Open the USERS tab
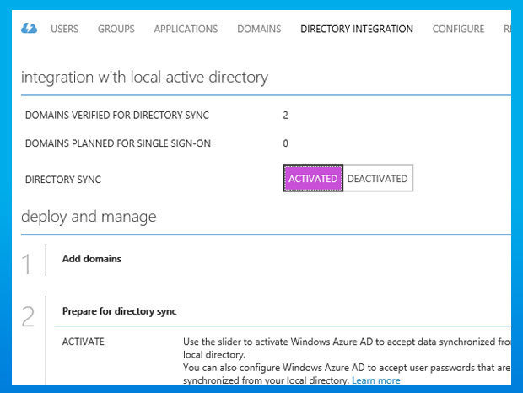Image resolution: width=523 pixels, height=393 pixels. click(x=65, y=29)
